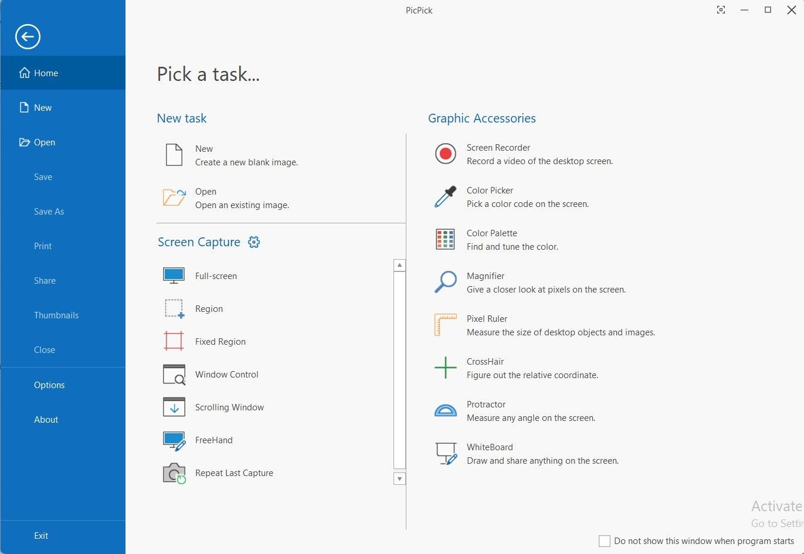Click the New blank page sidebar icon

(24, 107)
